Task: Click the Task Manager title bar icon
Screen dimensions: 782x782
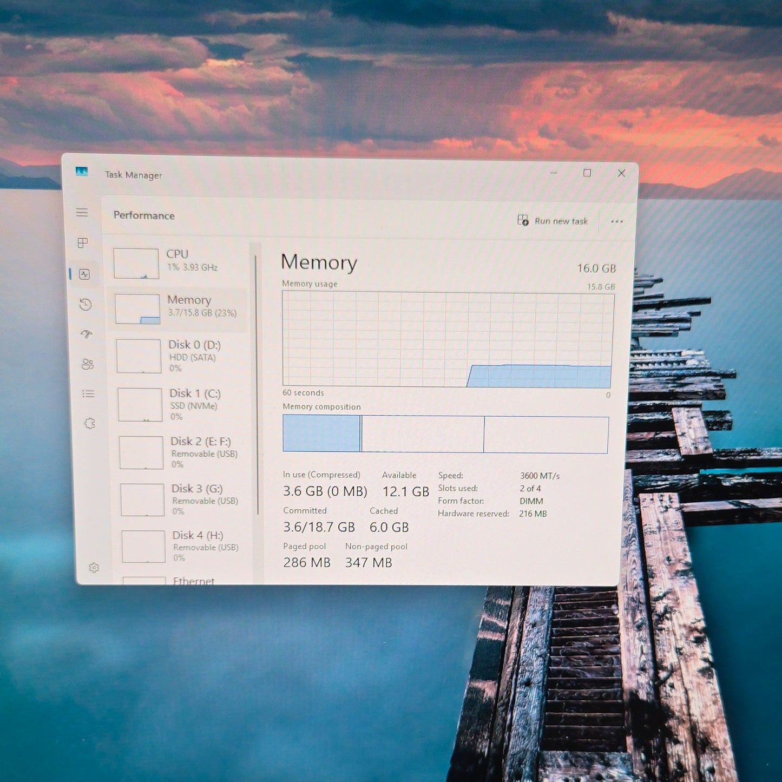Action: click(x=82, y=172)
